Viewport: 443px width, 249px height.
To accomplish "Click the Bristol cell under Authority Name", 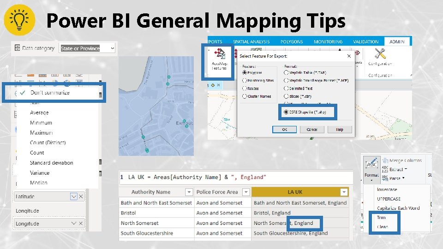I will 156,213.
